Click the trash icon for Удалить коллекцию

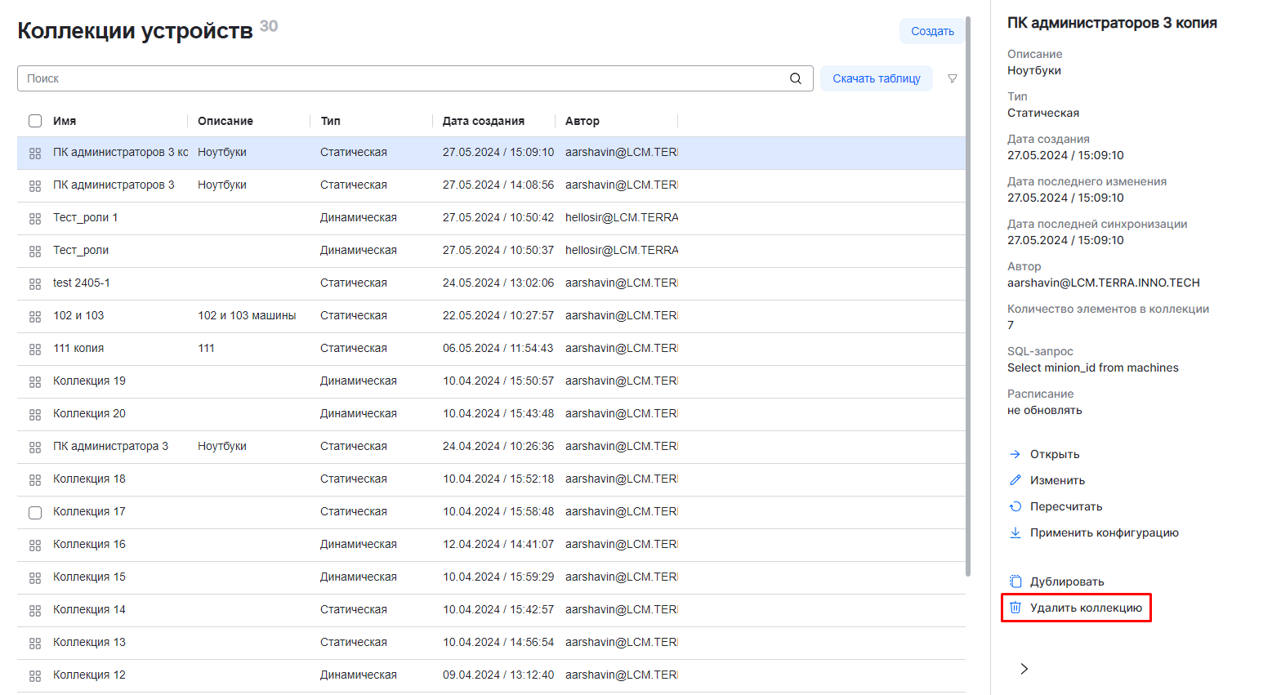click(x=1015, y=608)
